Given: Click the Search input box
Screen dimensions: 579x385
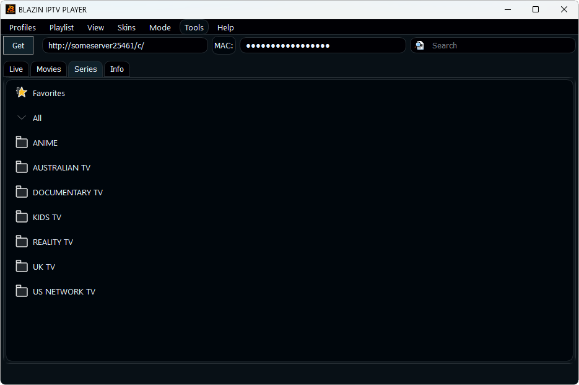Looking at the screenshot, I should tap(492, 45).
